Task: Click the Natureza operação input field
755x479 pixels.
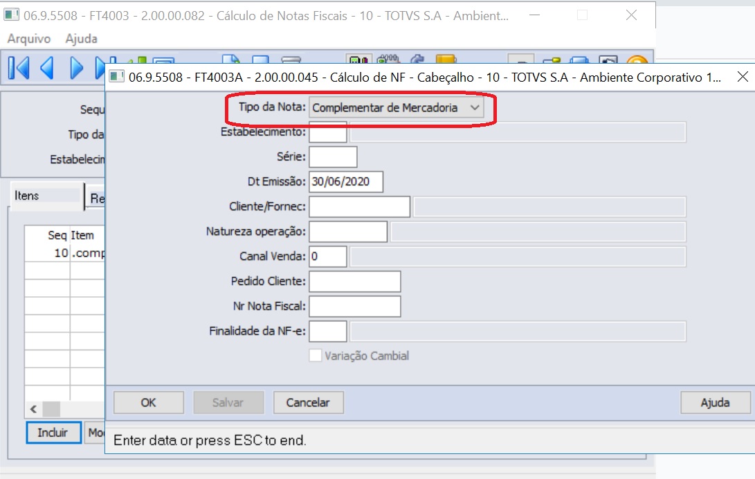Action: [348, 232]
